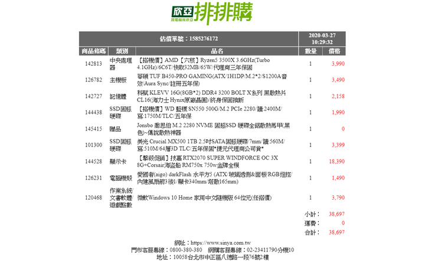Viewport: 425px width, 261px height.
Task: Click the 品名 column header
Action: pos(217,51)
